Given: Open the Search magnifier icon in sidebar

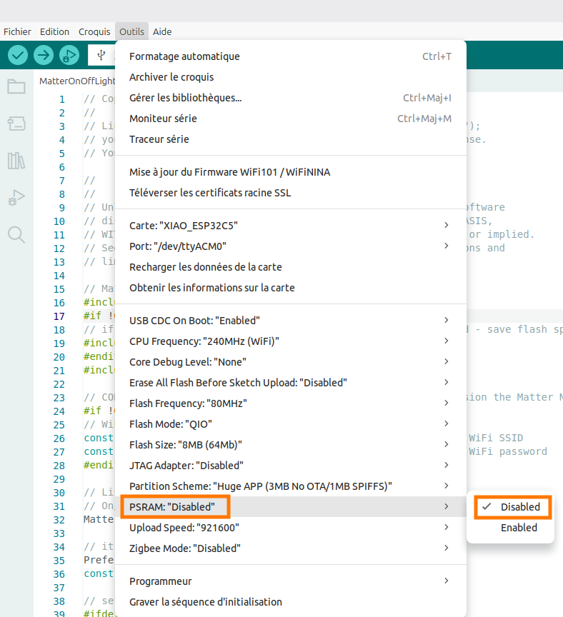Looking at the screenshot, I should tap(16, 234).
